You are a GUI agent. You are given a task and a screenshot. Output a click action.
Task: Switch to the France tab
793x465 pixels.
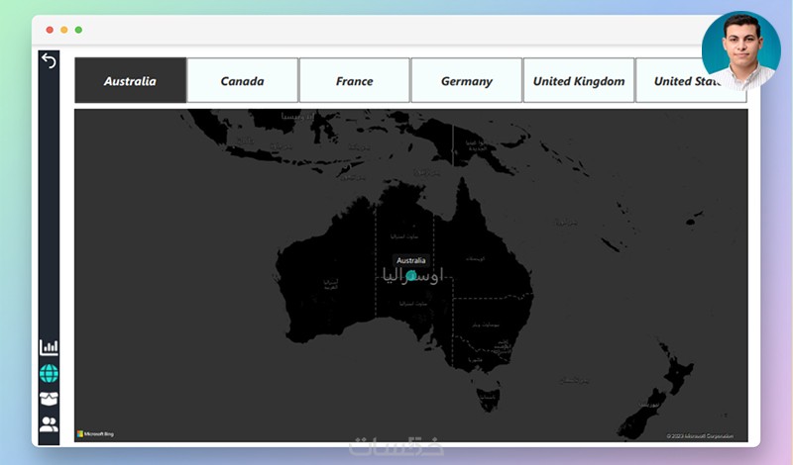(355, 80)
